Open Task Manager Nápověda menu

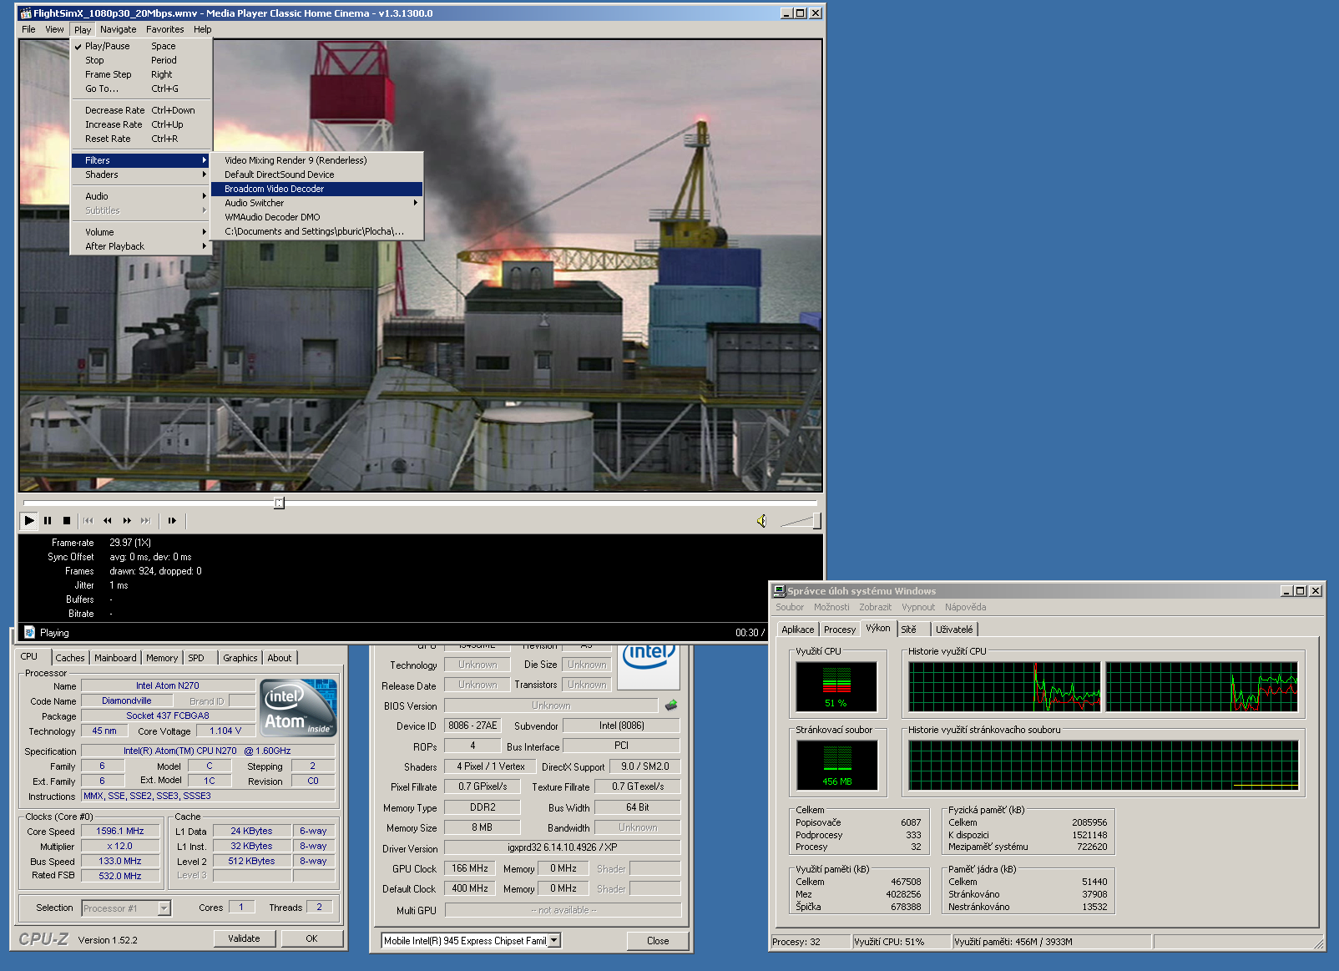pos(965,607)
